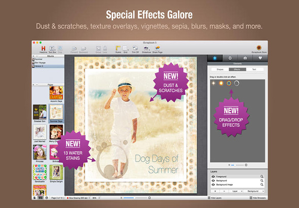Click the Group toolbar icon
The height and width of the screenshot is (208, 299).
[x=98, y=49]
